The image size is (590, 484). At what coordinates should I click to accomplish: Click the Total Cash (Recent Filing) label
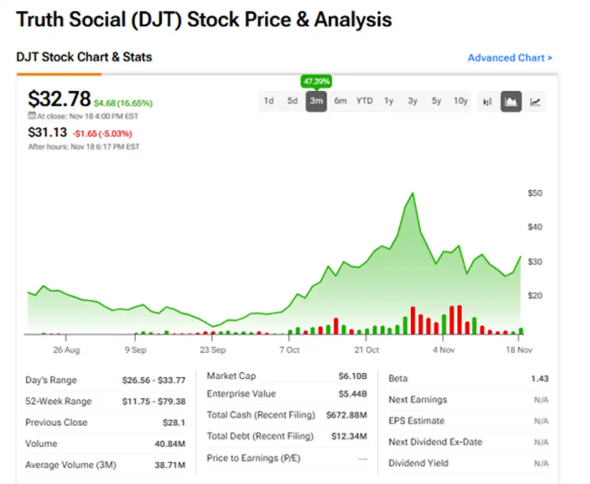261,415
